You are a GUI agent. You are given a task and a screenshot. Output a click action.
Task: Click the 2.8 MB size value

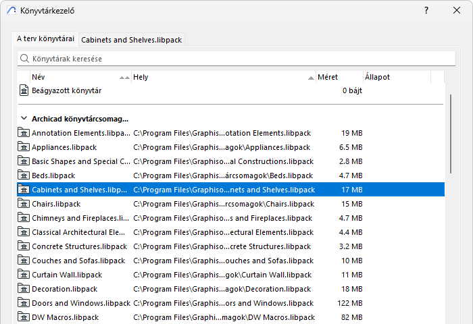tap(351, 161)
